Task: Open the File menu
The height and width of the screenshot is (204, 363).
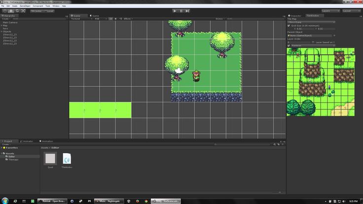Action: pos(3,6)
